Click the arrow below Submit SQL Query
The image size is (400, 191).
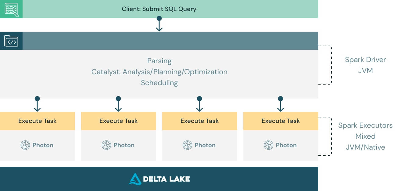(x=159, y=24)
